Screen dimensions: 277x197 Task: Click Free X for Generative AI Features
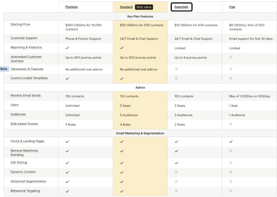231,69
